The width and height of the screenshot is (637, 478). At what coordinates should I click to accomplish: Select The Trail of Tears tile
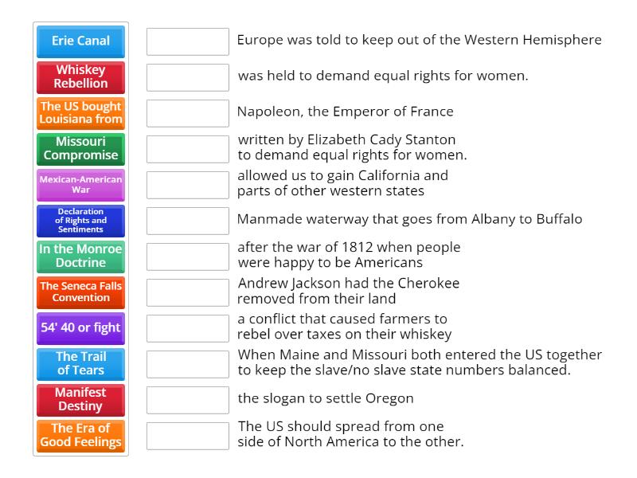[x=80, y=363]
